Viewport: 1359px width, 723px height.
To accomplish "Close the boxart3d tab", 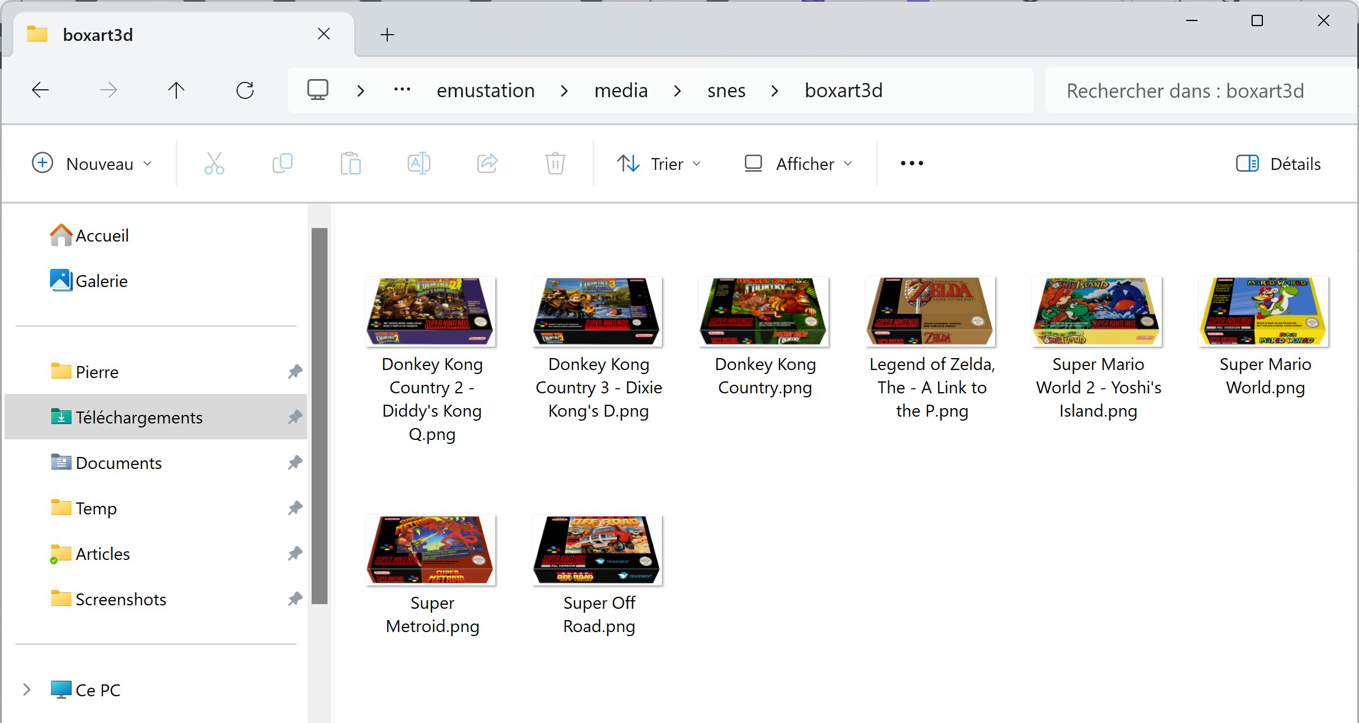I will coord(324,34).
